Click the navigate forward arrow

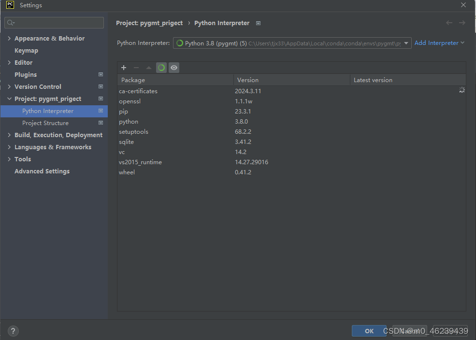tap(462, 23)
